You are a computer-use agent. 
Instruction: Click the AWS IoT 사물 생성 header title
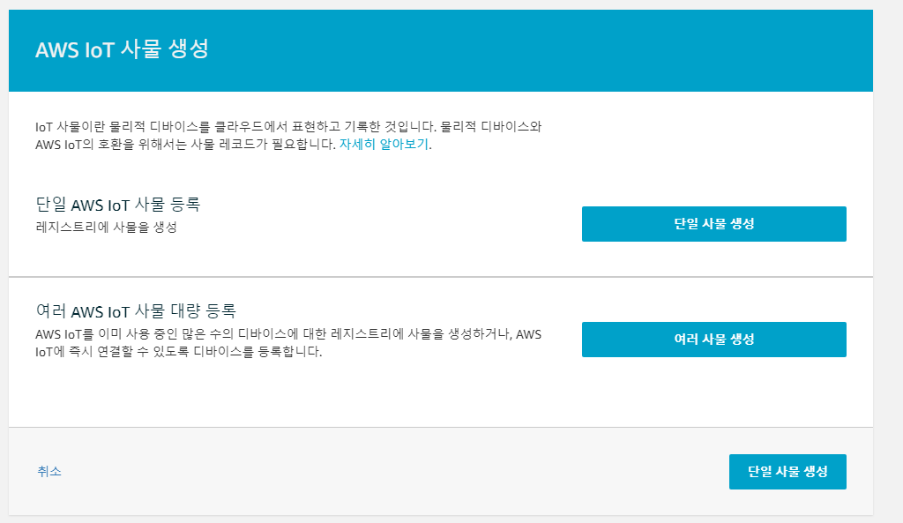point(122,49)
